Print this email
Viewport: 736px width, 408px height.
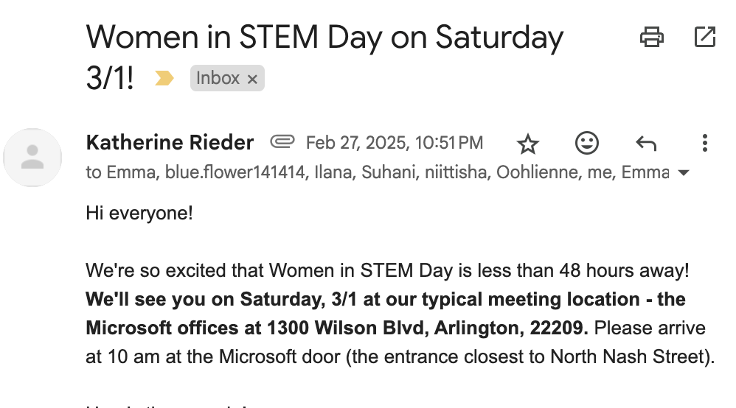652,37
